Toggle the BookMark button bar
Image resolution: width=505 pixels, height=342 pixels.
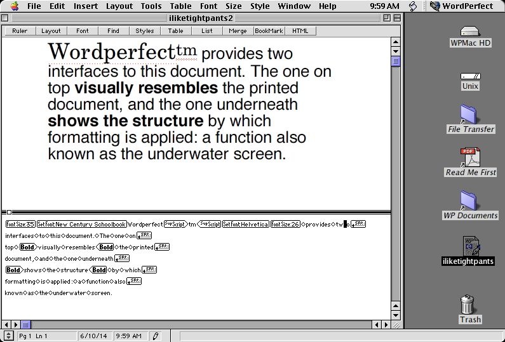click(269, 31)
